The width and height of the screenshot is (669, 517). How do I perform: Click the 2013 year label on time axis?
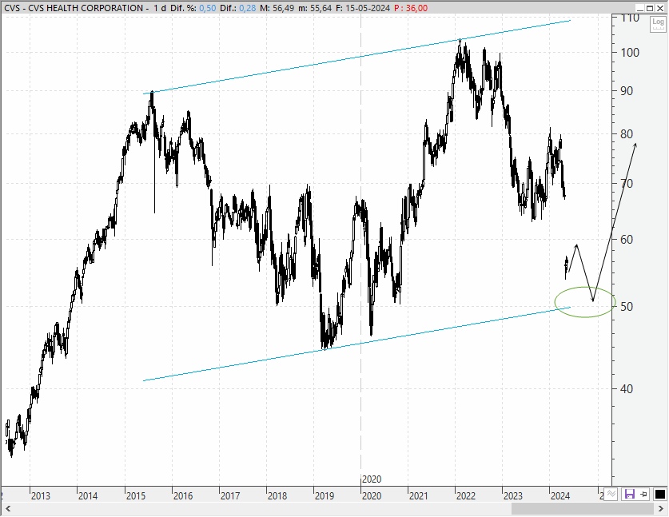(41, 496)
